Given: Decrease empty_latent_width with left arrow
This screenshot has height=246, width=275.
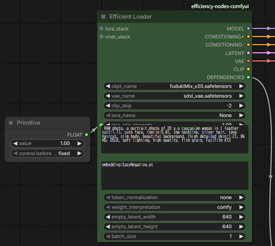Looking at the screenshot, I should pos(107,217).
